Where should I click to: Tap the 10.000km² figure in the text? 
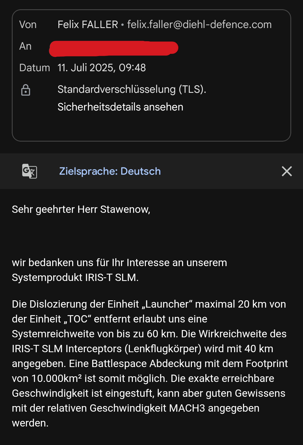[x=56, y=378]
